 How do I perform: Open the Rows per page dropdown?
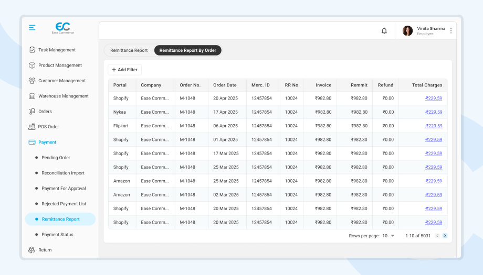coord(388,236)
